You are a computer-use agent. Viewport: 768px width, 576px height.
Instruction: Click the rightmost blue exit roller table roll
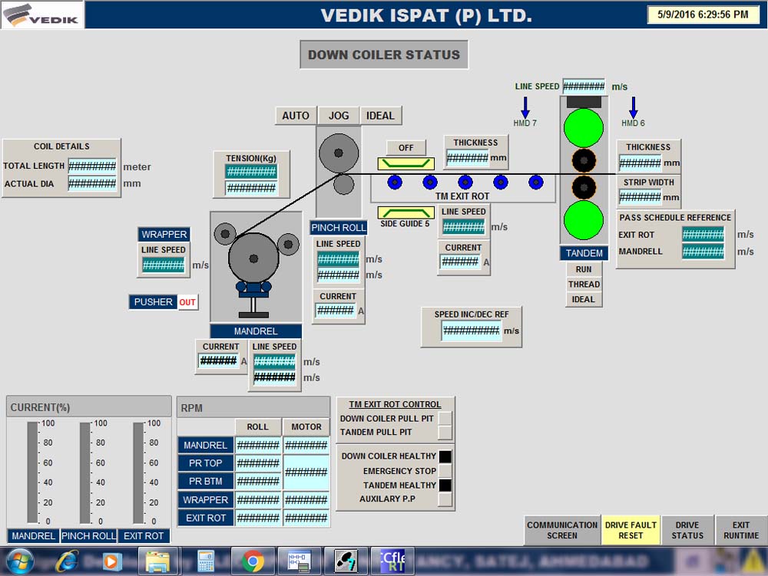click(x=536, y=183)
